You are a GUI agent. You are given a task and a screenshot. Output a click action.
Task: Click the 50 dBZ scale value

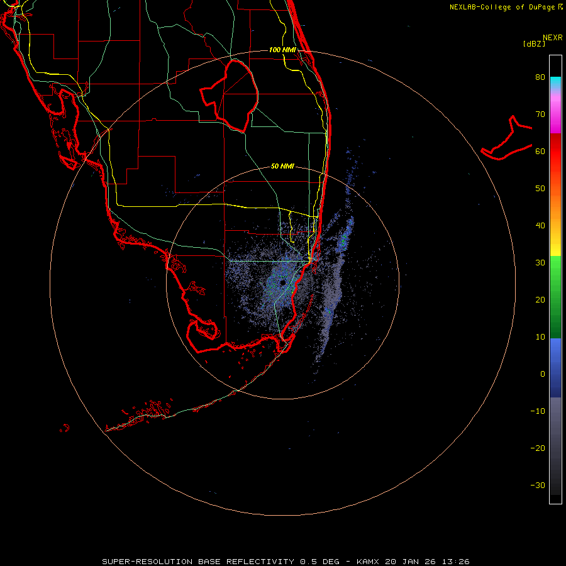(540, 189)
